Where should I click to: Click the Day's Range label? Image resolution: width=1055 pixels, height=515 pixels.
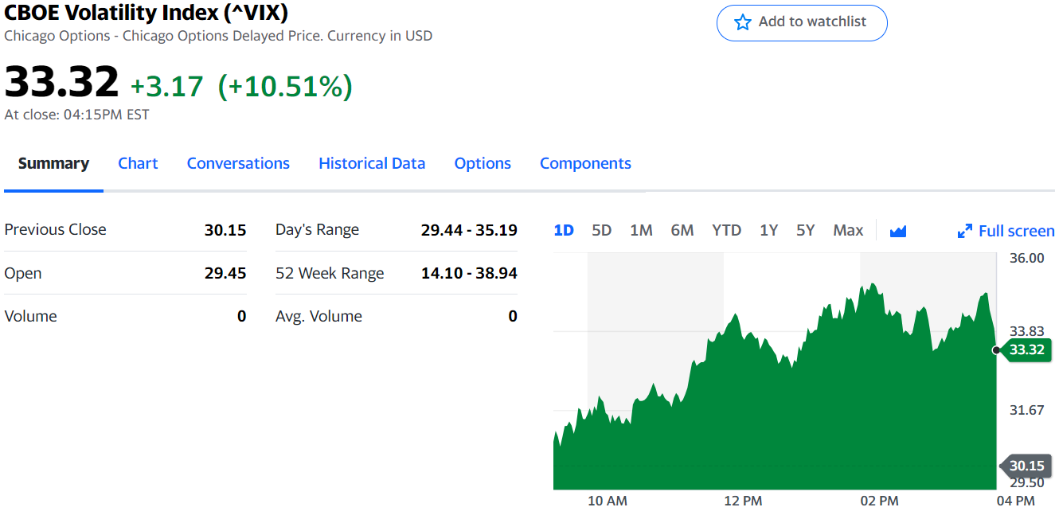coord(317,230)
